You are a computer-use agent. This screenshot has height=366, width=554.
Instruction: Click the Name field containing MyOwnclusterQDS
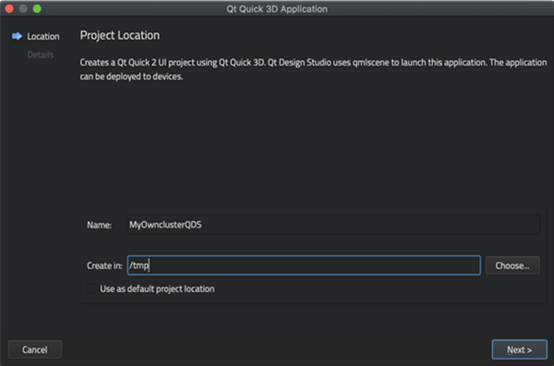tap(334, 225)
